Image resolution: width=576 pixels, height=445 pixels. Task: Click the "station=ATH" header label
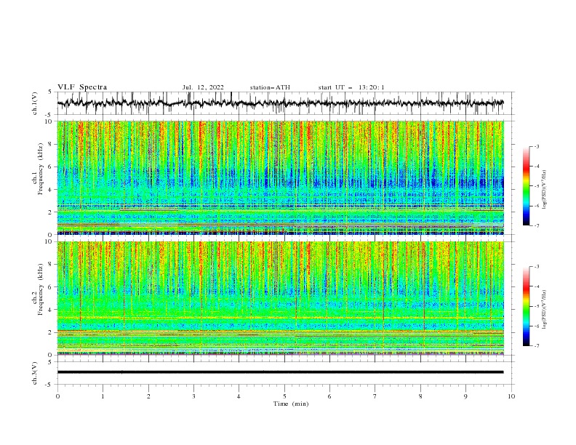pyautogui.click(x=270, y=87)
